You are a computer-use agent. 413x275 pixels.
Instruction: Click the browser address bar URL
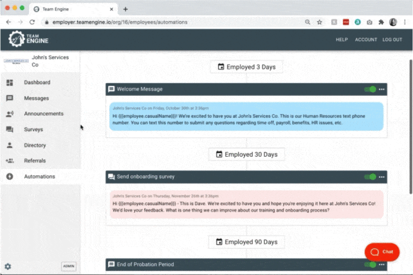tap(120, 22)
